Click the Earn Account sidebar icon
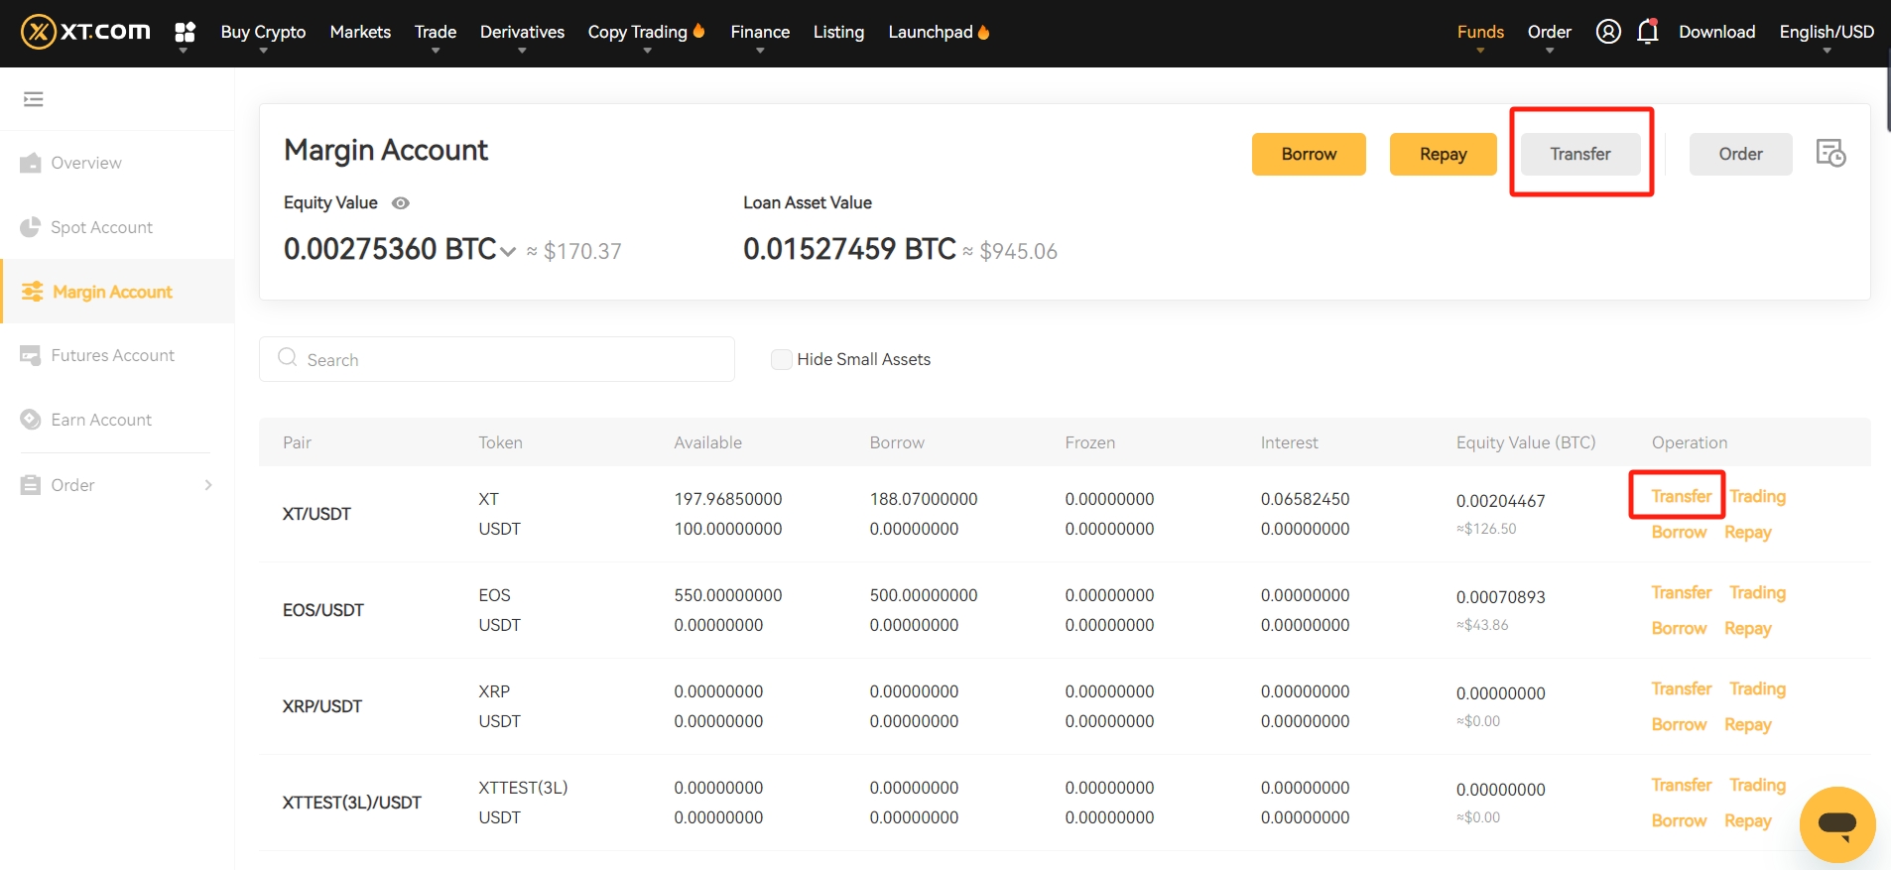Screen dimensions: 1891x870 [x=31, y=420]
